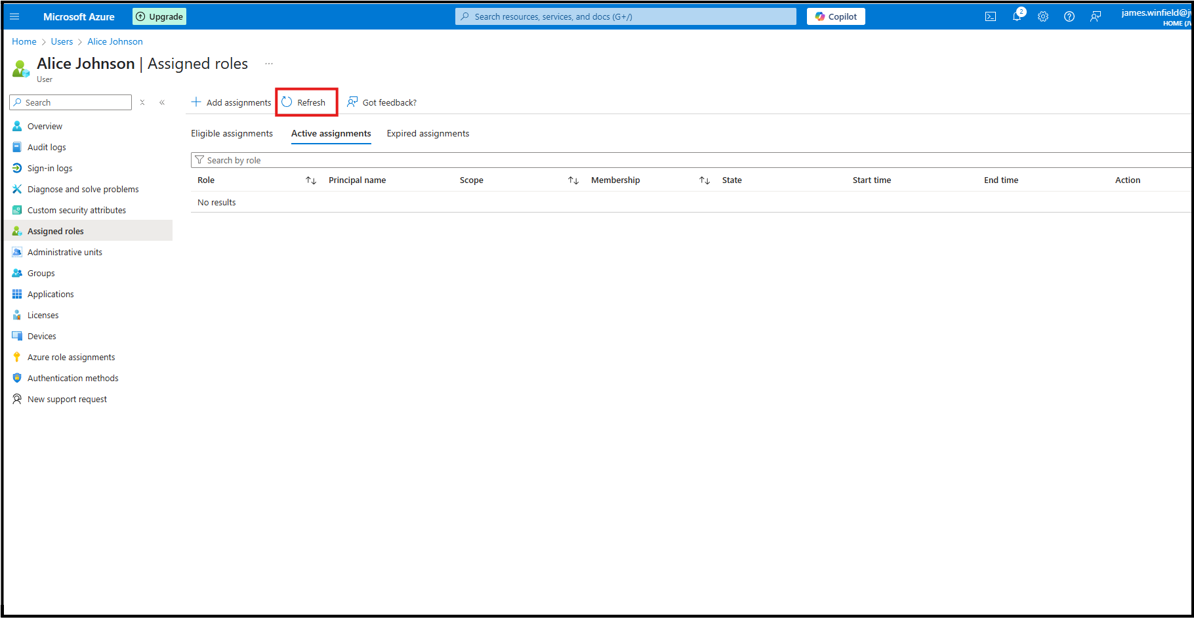Clear the sidebar search with X
Image resolution: width=1194 pixels, height=618 pixels.
(x=142, y=102)
